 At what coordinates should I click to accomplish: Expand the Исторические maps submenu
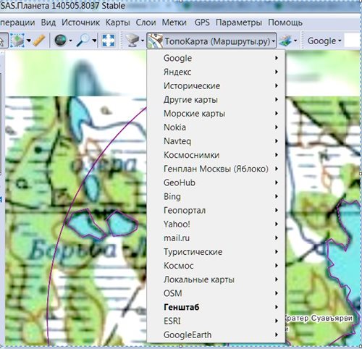coord(216,85)
